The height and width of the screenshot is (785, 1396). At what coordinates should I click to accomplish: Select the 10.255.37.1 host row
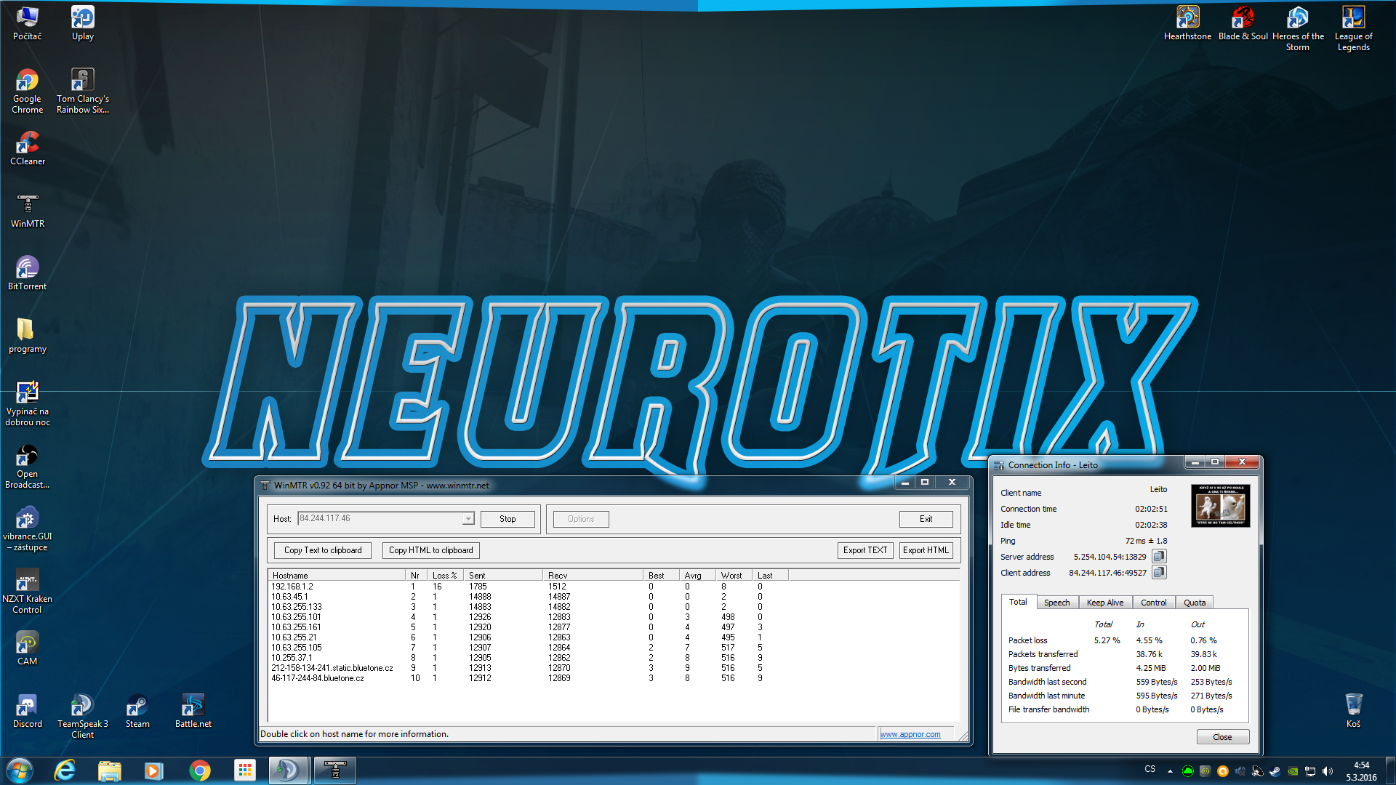click(x=292, y=658)
